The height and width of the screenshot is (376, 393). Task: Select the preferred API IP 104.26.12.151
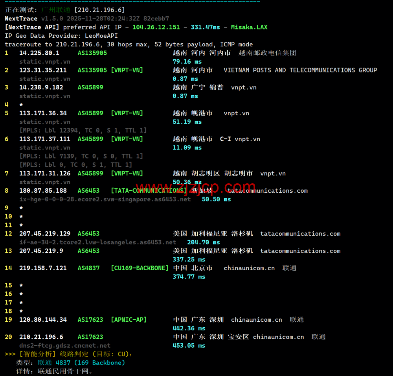pos(156,27)
